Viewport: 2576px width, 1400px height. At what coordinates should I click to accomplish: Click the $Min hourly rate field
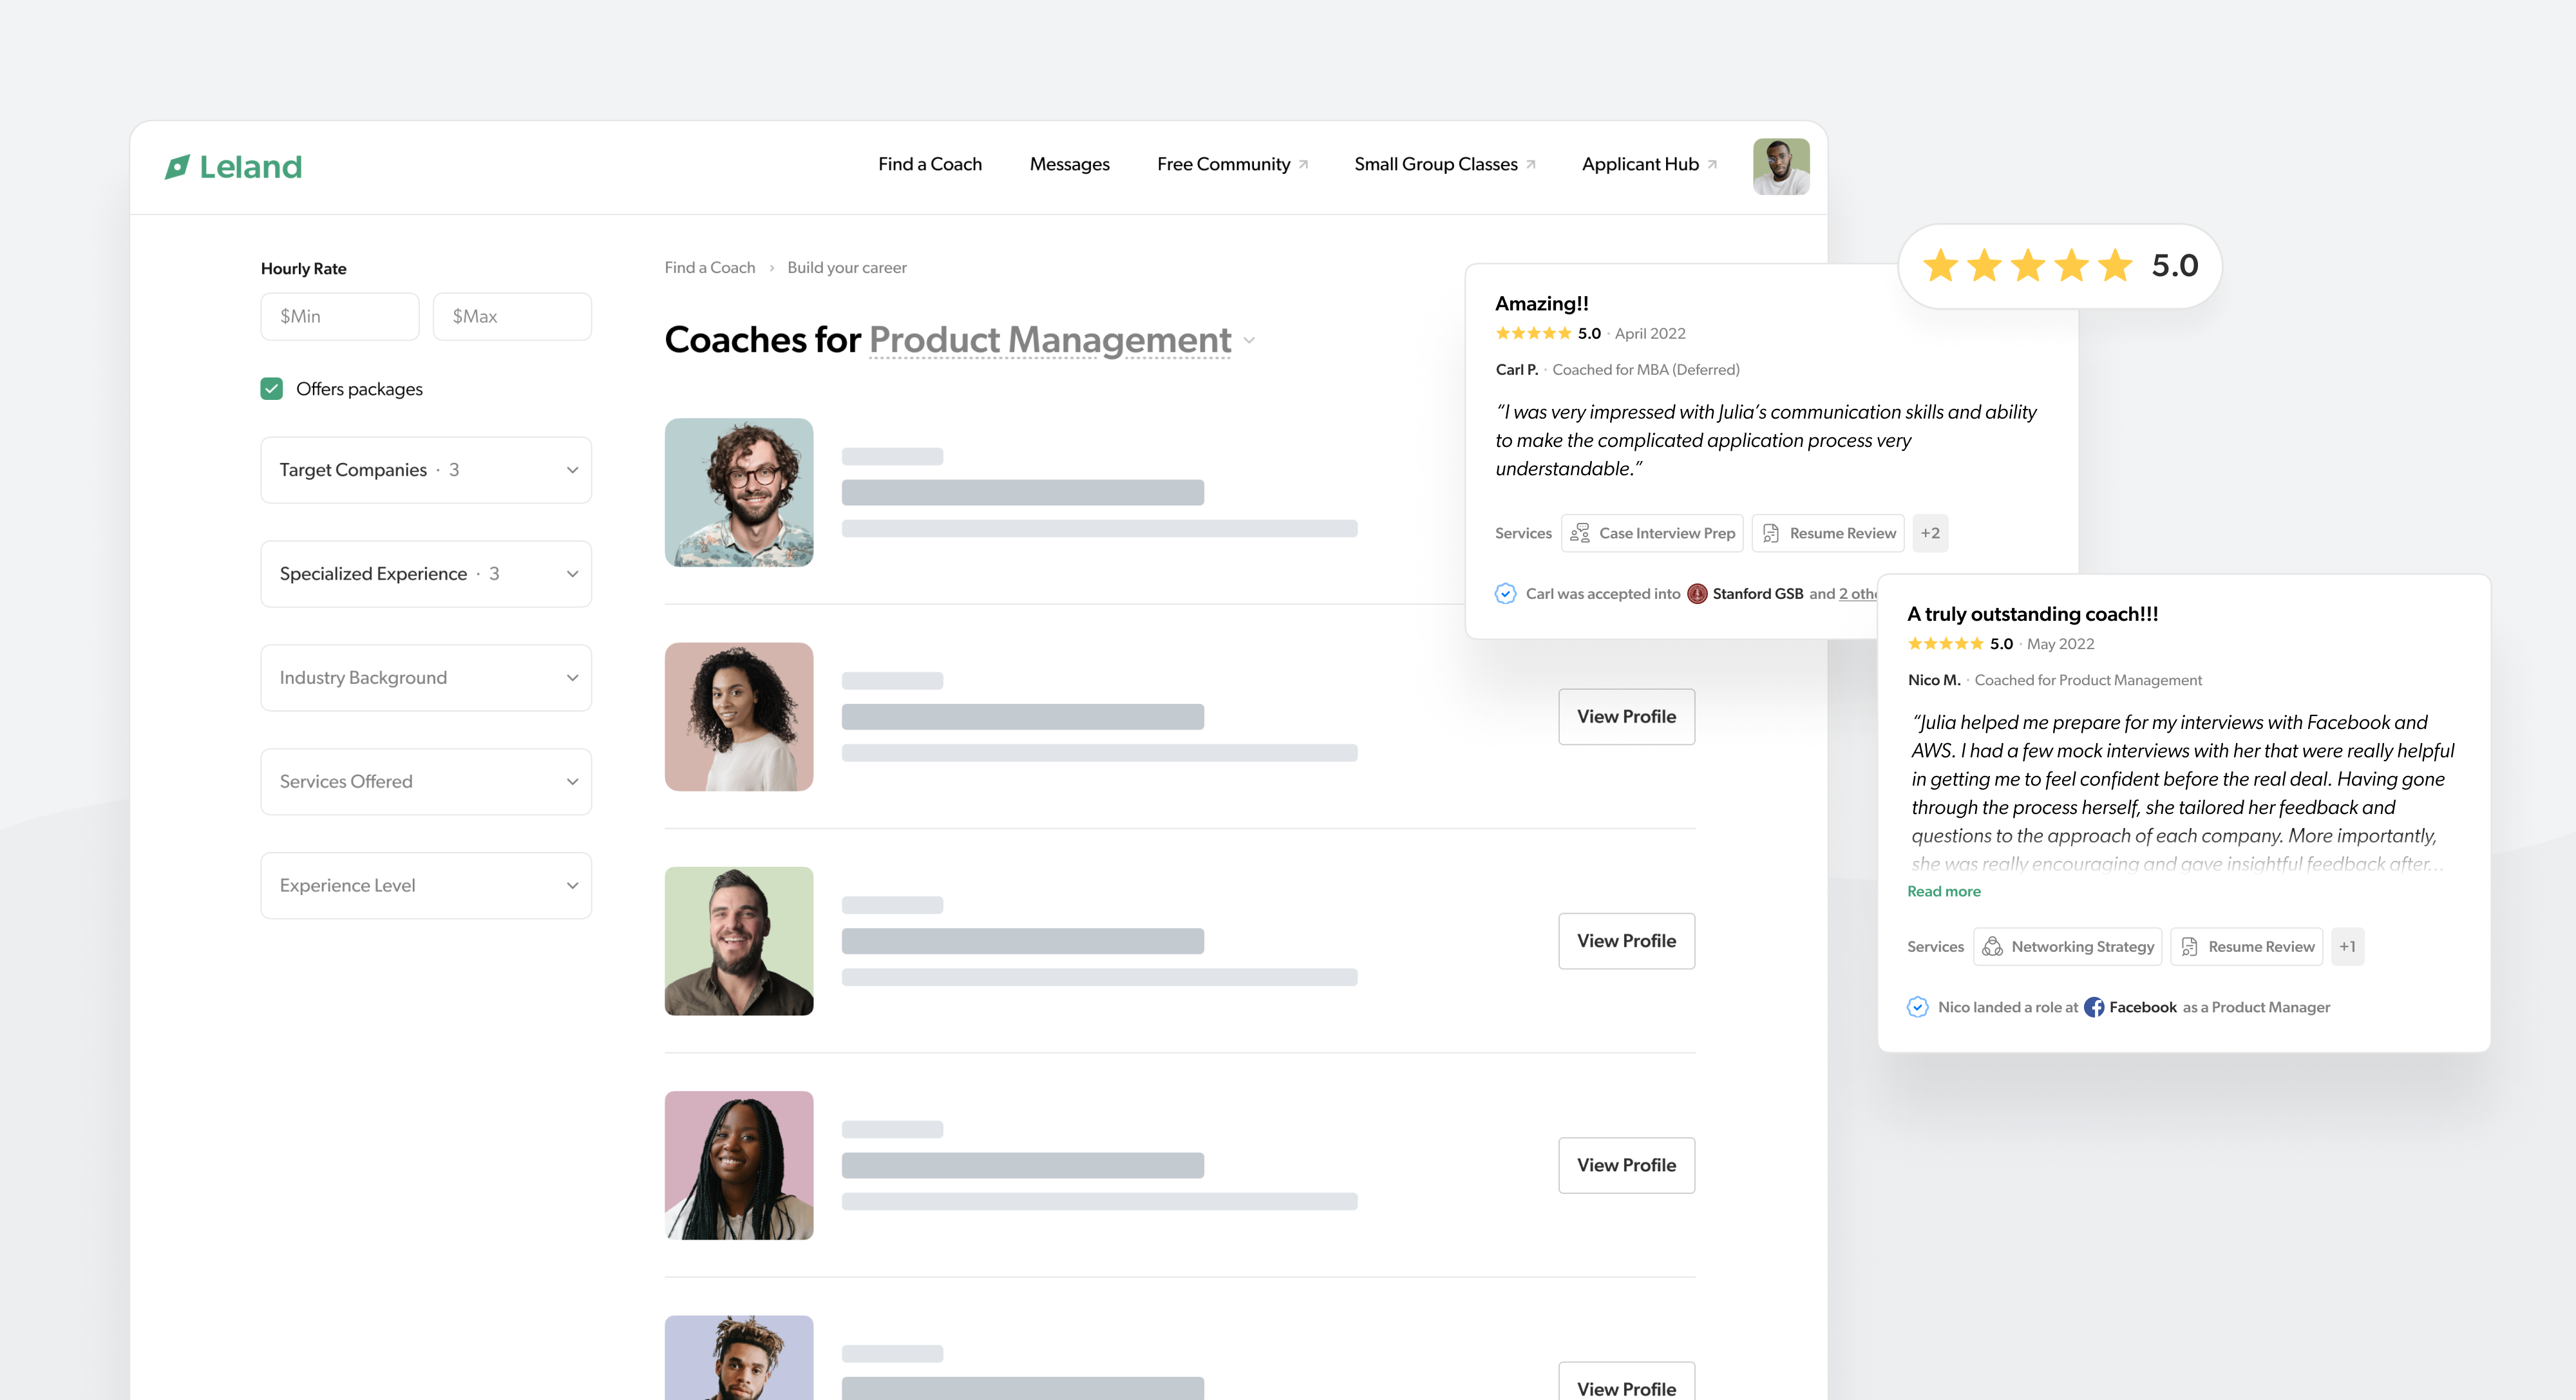coord(339,316)
